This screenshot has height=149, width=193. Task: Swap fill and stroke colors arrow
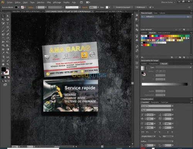point(8,68)
